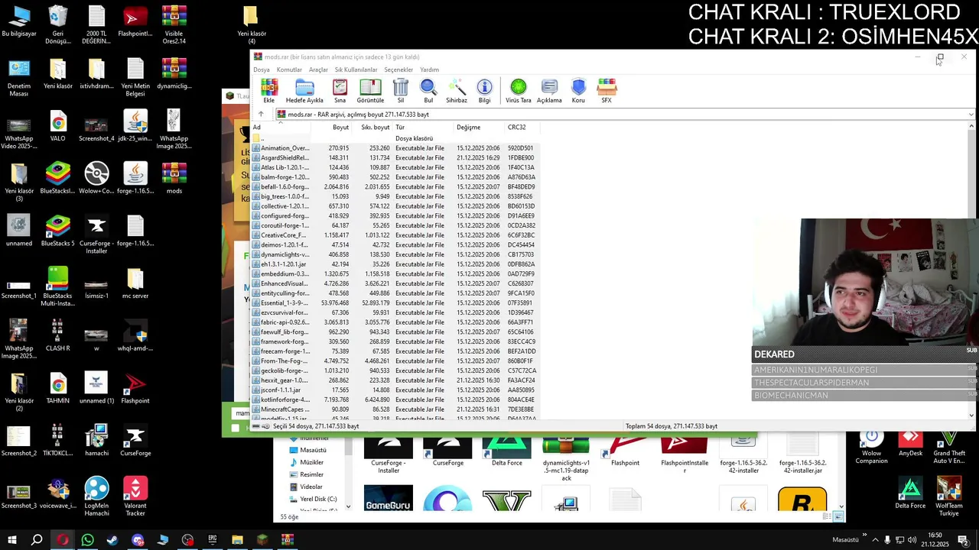Select the parent folder '..' row
The image size is (979, 550).
coord(395,138)
